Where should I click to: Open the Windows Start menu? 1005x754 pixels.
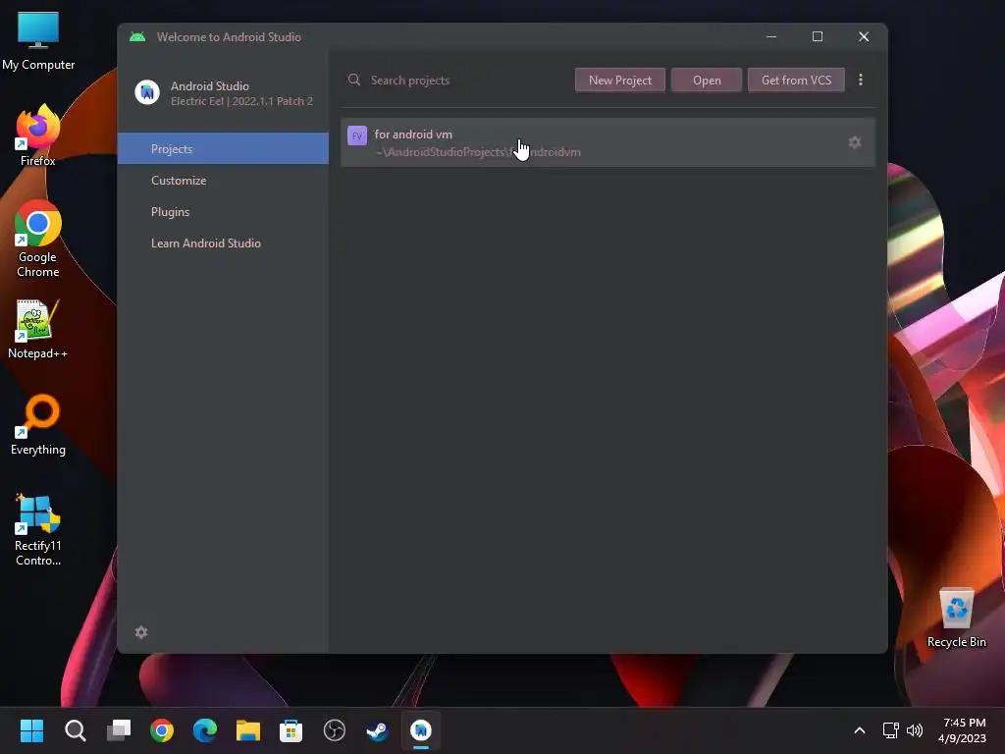[31, 730]
